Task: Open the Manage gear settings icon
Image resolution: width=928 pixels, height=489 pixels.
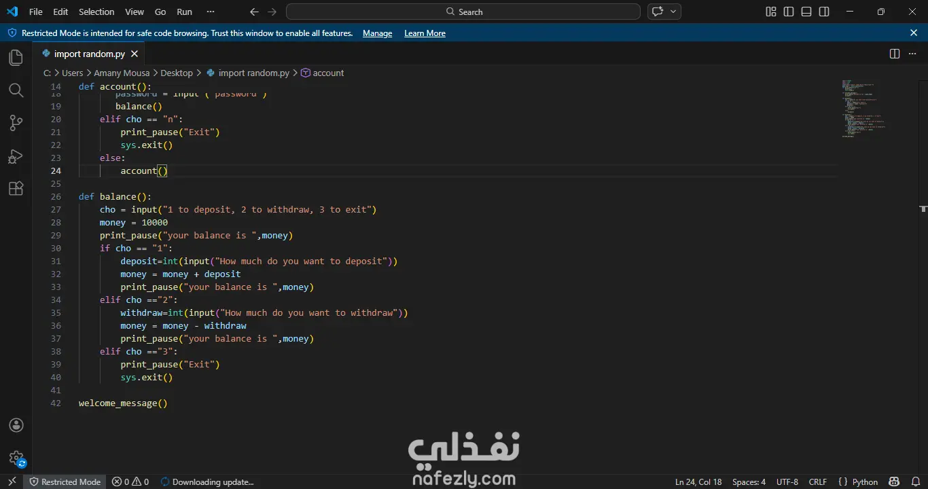Action: (16, 458)
